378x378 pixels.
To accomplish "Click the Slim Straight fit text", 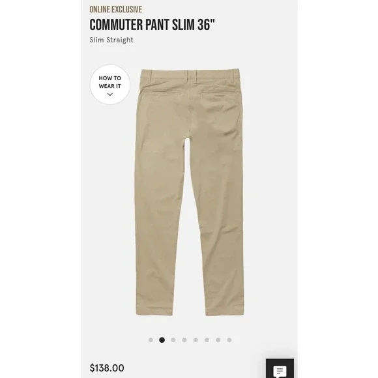I will (x=111, y=40).
